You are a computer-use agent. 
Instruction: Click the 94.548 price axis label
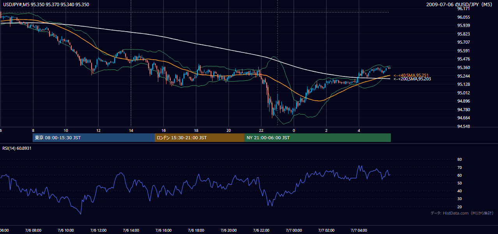point(463,126)
